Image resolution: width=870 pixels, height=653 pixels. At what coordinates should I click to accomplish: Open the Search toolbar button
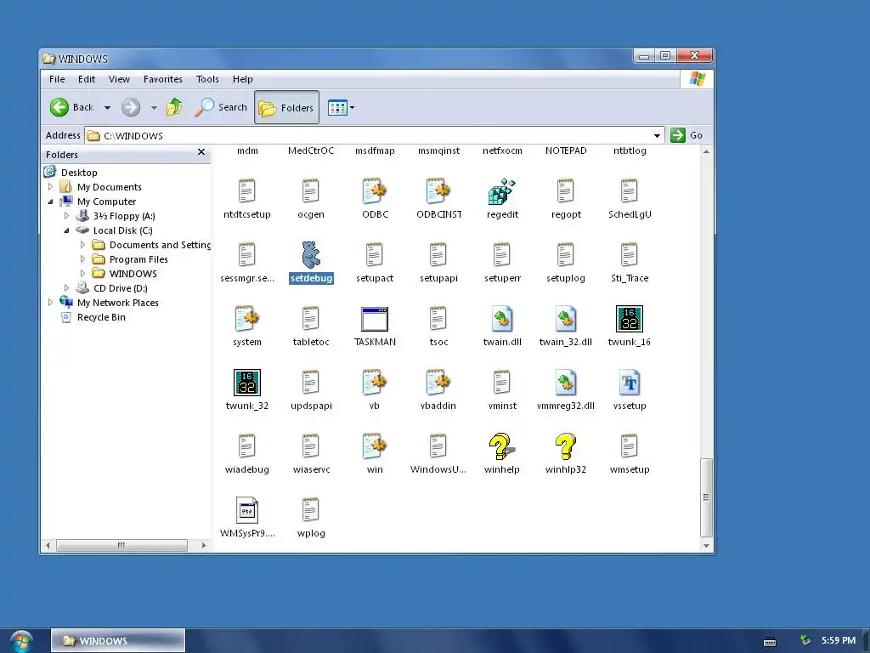(221, 107)
